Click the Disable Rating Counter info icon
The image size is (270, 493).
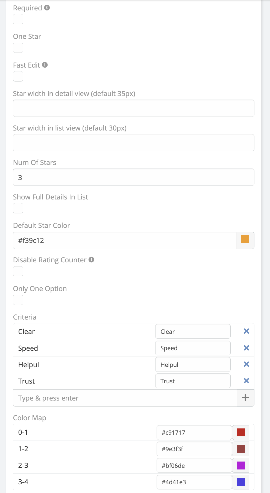coord(92,260)
